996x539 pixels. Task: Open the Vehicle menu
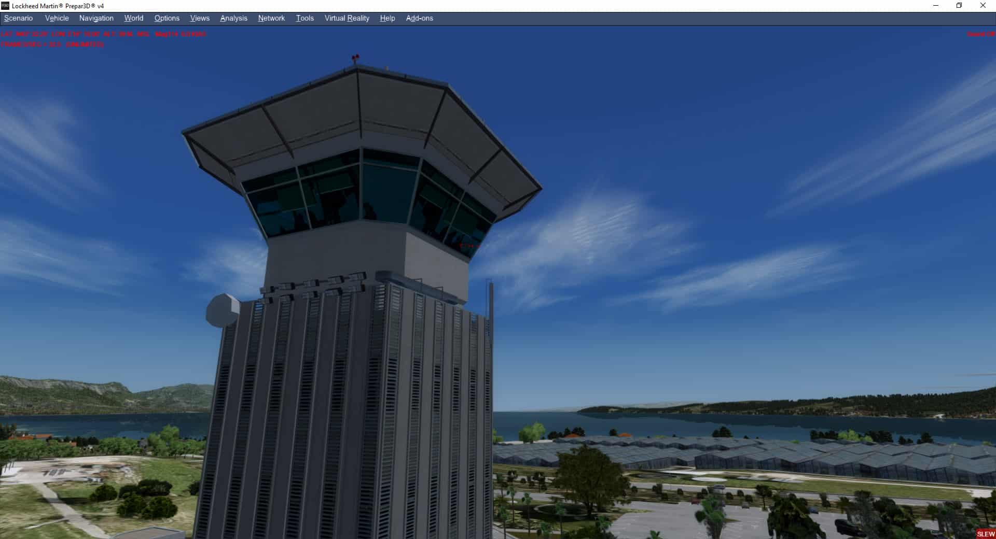[x=57, y=18]
